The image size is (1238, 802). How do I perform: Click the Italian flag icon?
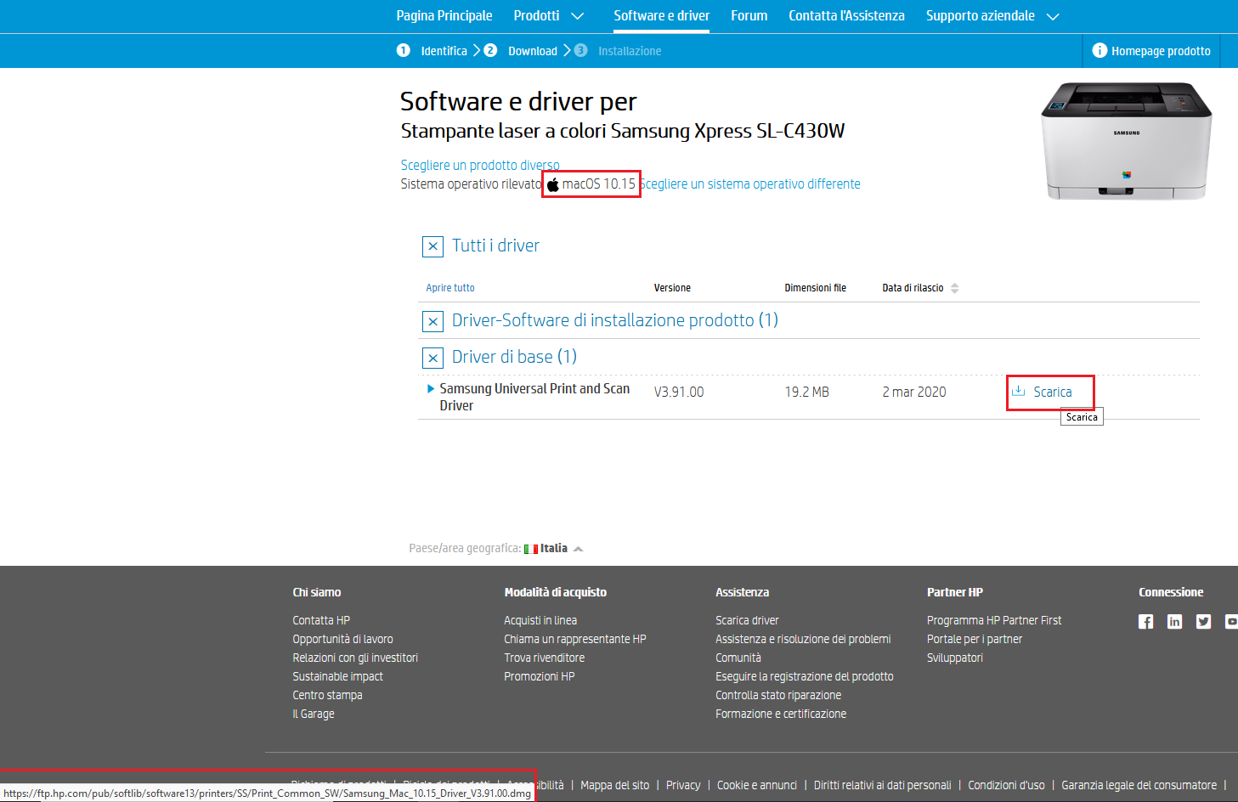pyautogui.click(x=531, y=549)
